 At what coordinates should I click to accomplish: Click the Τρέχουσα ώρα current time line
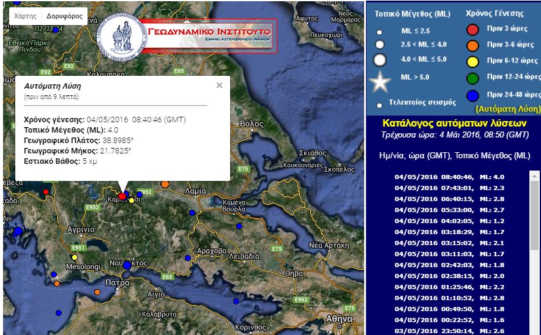pos(455,134)
